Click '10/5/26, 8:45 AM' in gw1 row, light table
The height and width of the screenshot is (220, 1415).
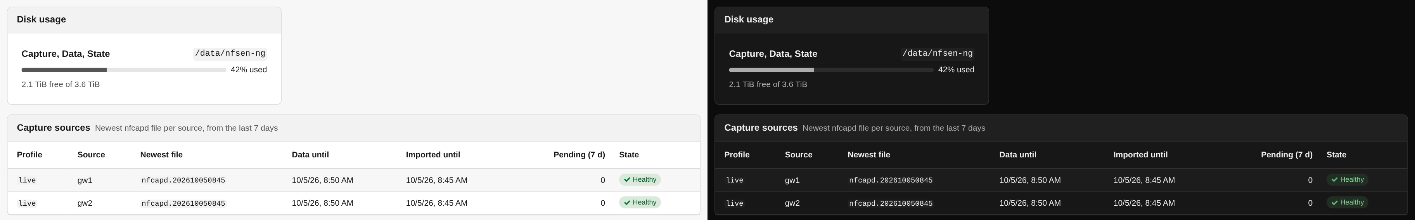[x=437, y=180]
